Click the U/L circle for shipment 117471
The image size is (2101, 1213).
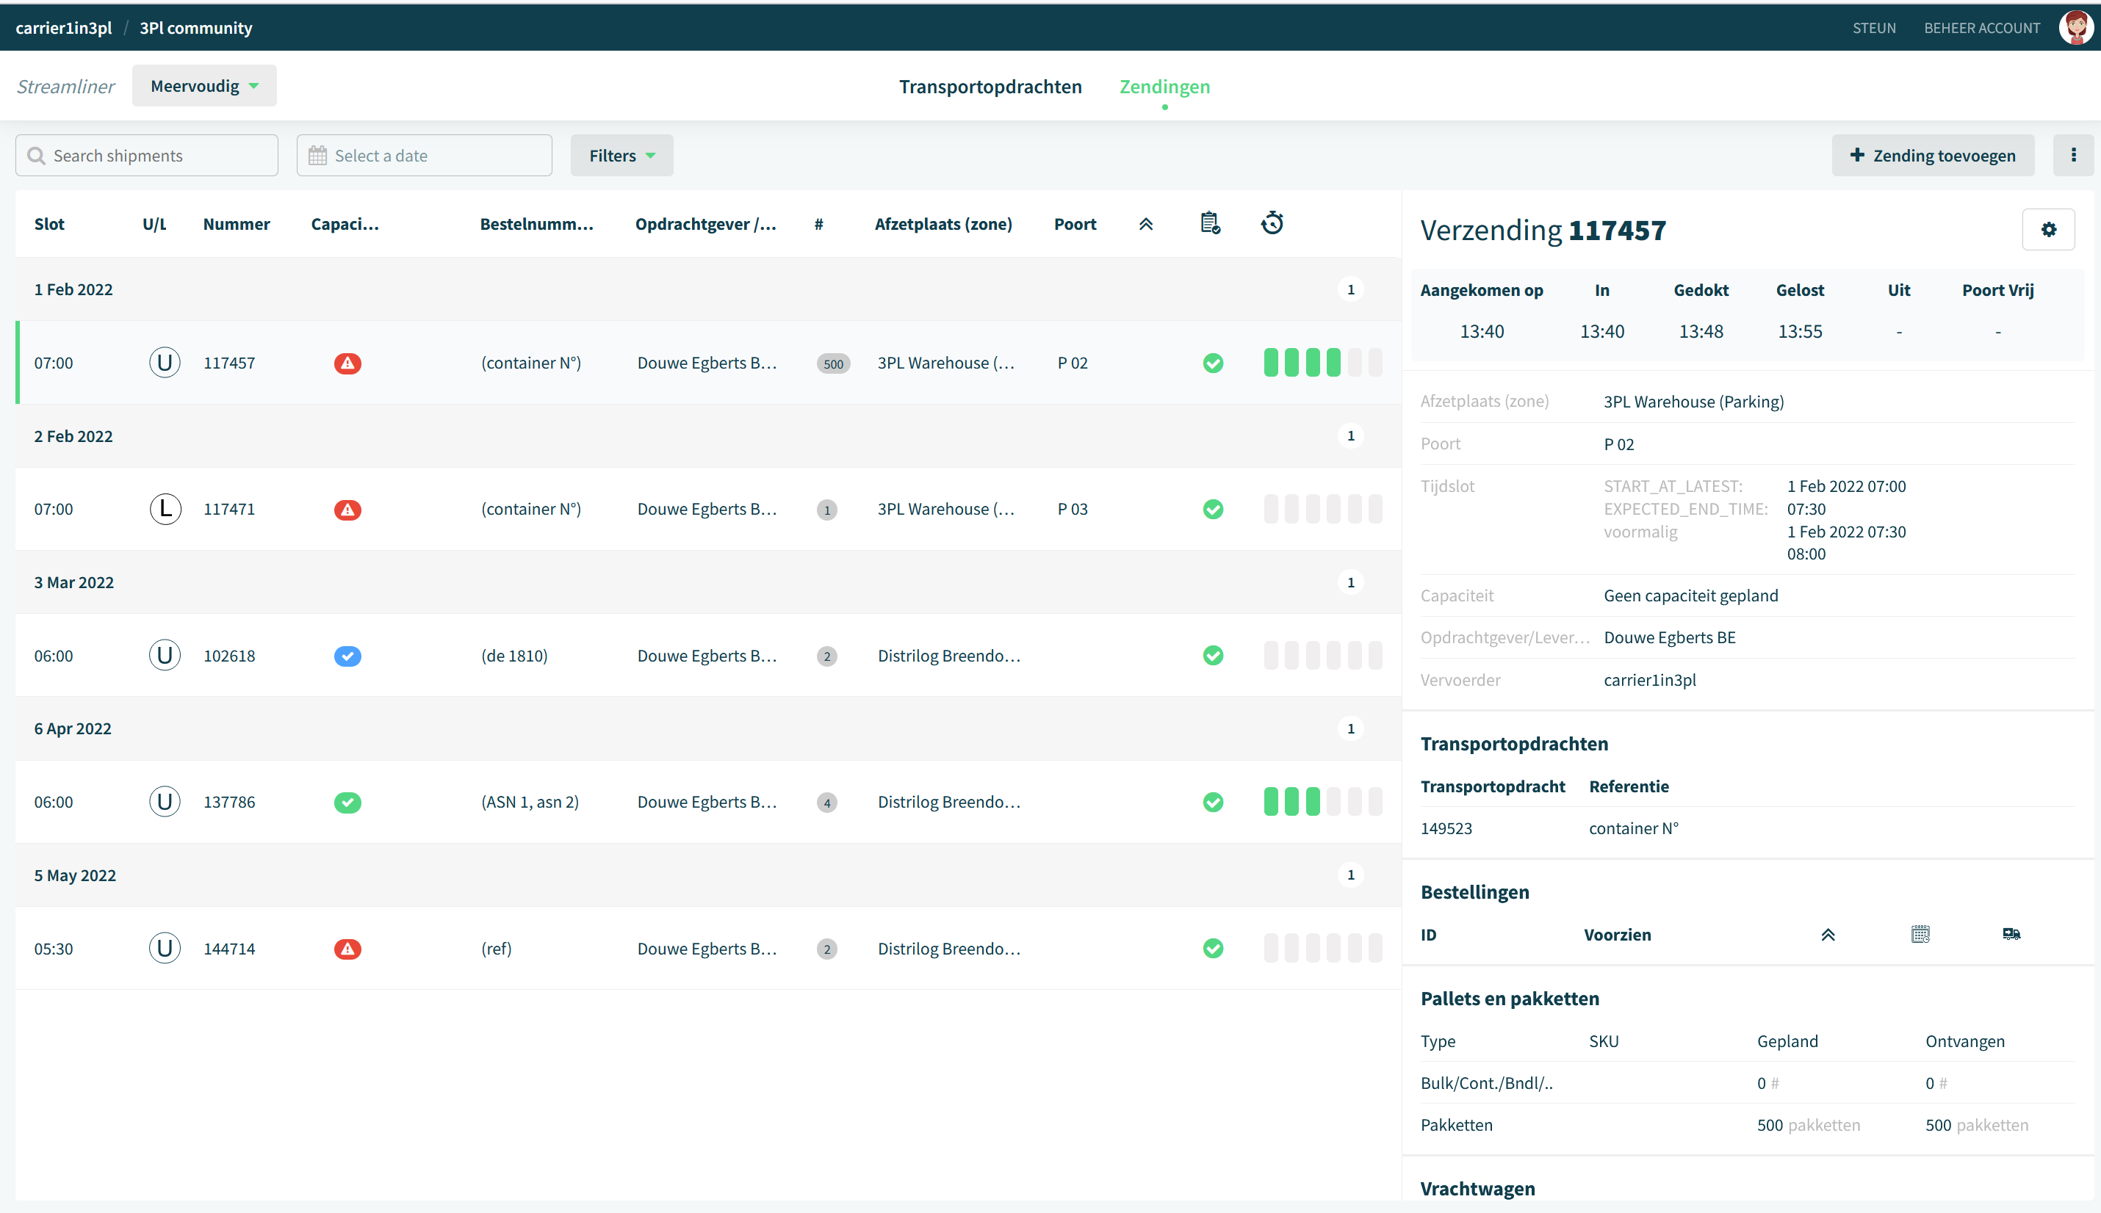[165, 509]
